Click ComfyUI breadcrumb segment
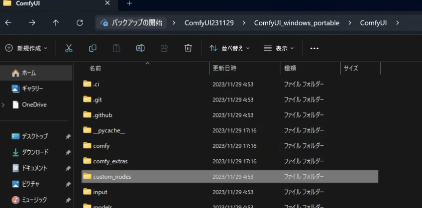422x208 pixels. (373, 23)
